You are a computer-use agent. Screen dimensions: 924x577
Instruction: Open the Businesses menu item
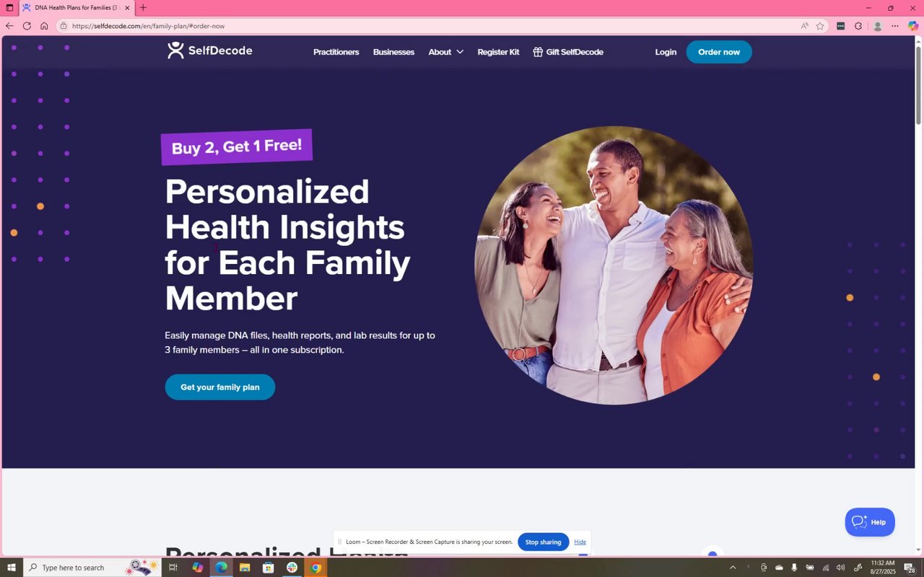click(x=393, y=52)
